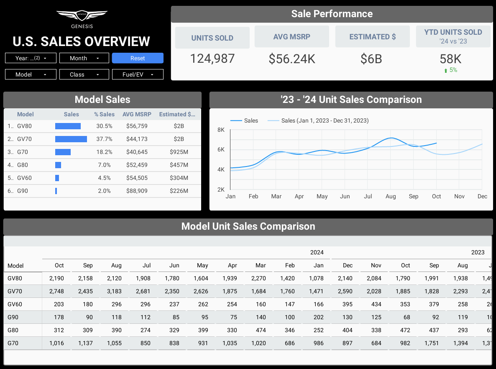The width and height of the screenshot is (496, 369).
Task: Sort by AVG MSRP column header
Action: [x=137, y=114]
